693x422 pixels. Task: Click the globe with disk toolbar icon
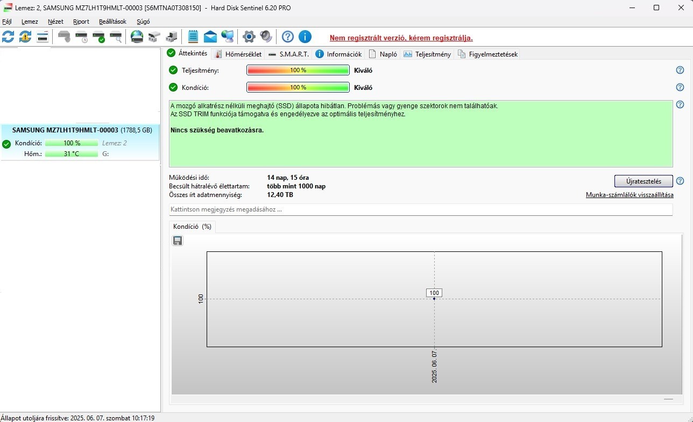pyautogui.click(x=137, y=37)
